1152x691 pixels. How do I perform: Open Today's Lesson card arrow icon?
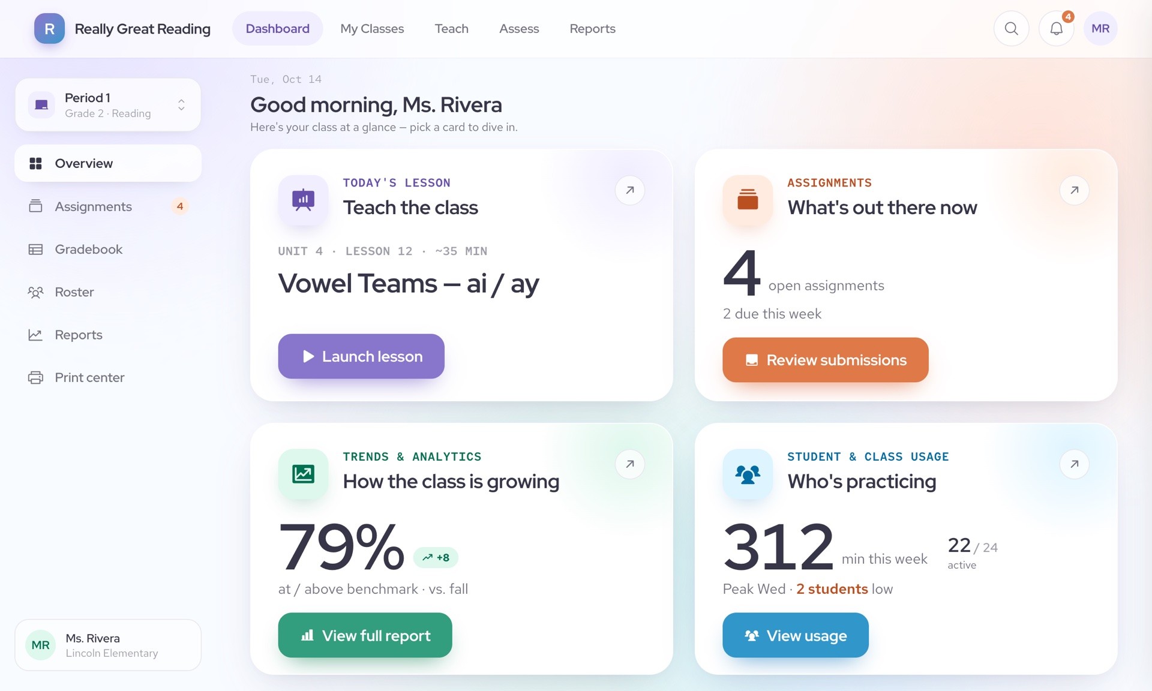coord(630,190)
